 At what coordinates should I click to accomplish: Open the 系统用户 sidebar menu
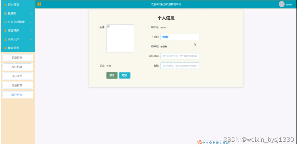click(18, 39)
